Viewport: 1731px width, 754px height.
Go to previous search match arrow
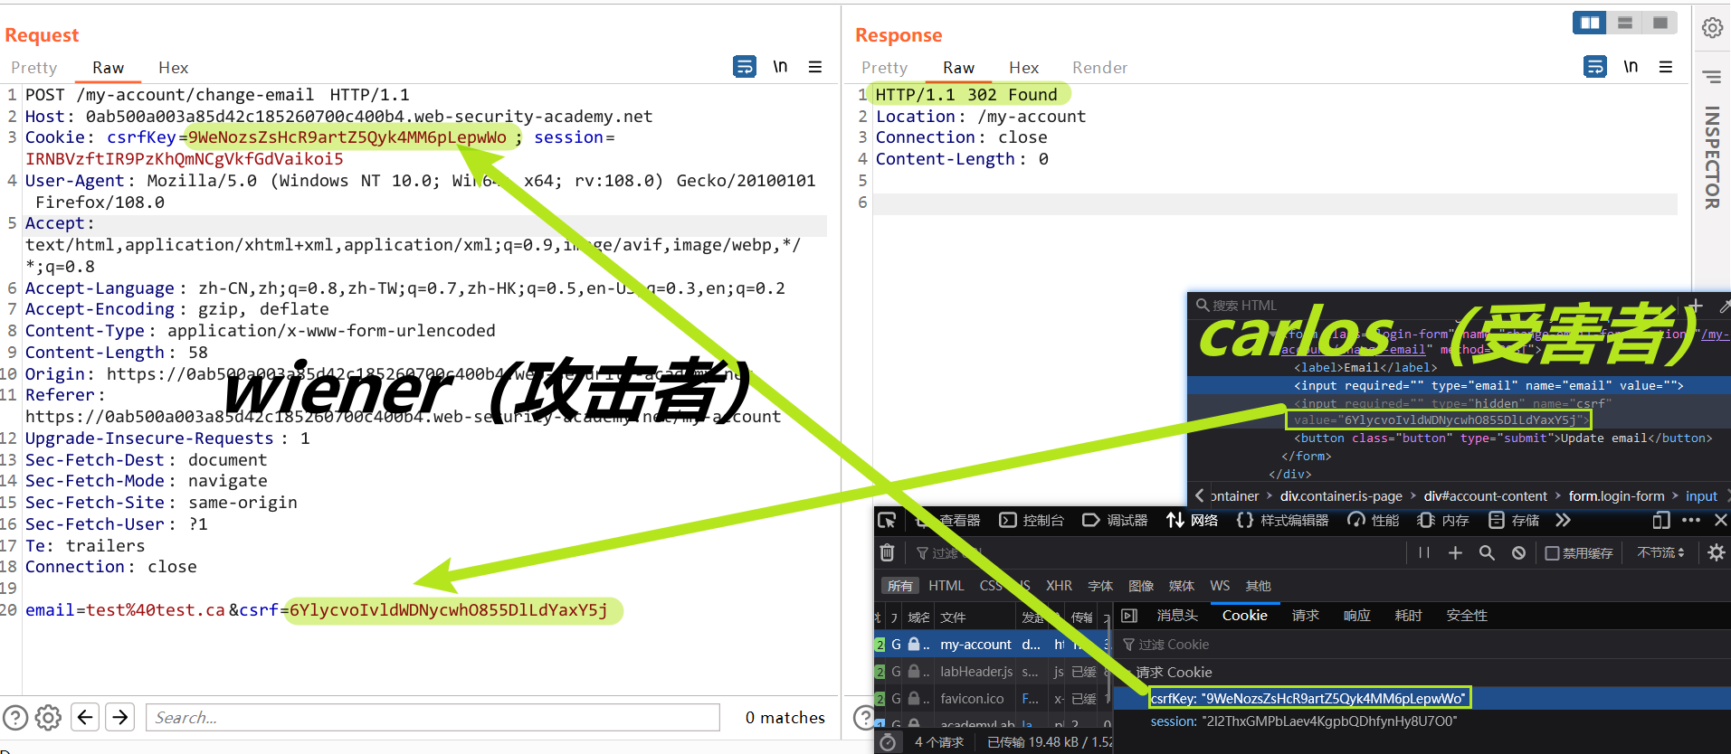[x=85, y=717]
